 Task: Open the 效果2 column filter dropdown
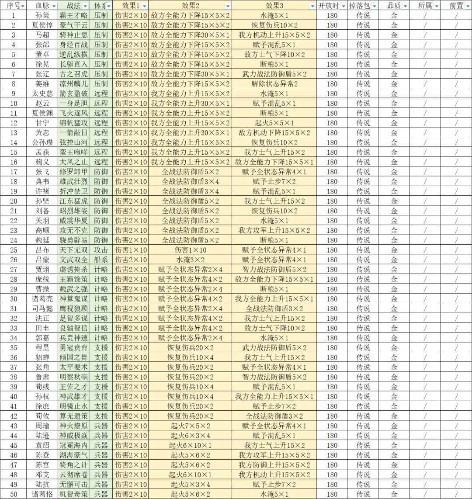click(x=228, y=6)
